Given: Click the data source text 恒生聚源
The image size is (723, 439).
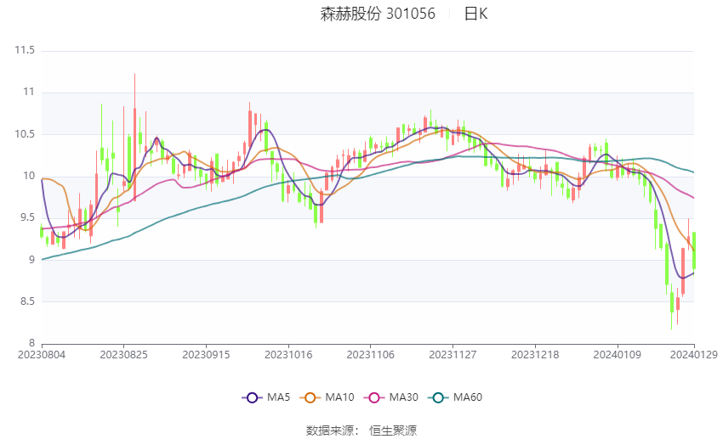Looking at the screenshot, I should point(393,431).
